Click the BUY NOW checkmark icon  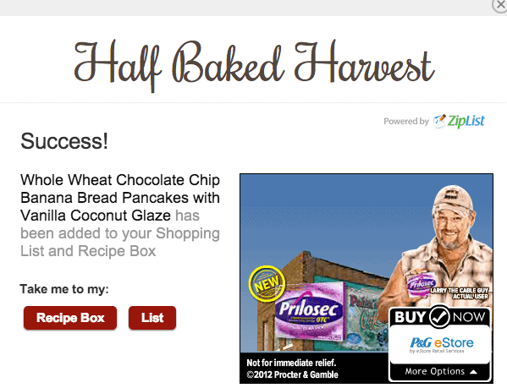point(440,317)
